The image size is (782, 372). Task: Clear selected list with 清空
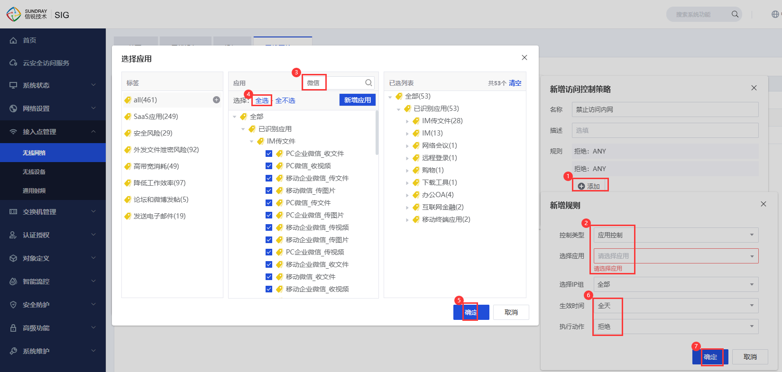[515, 83]
